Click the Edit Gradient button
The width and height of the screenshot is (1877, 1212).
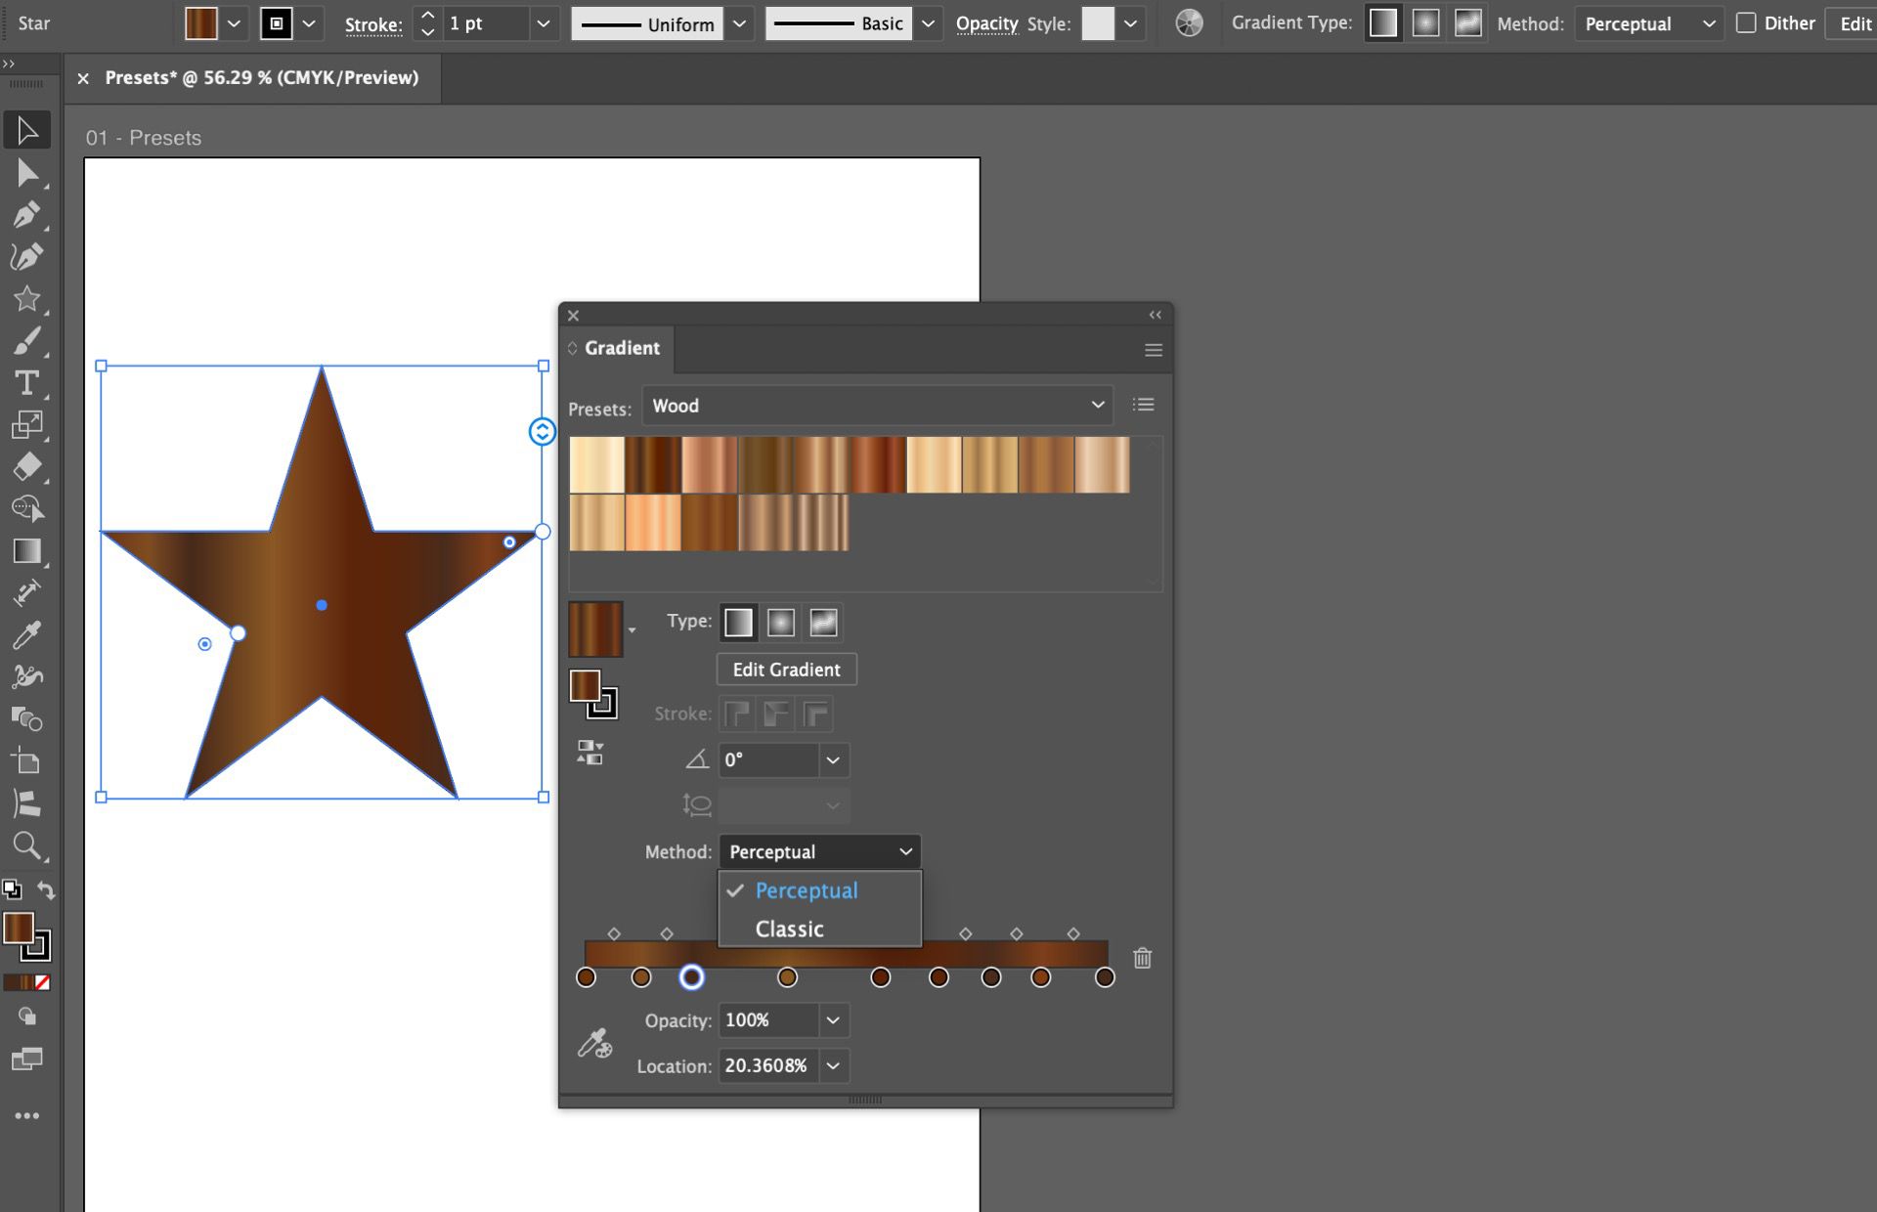point(785,670)
